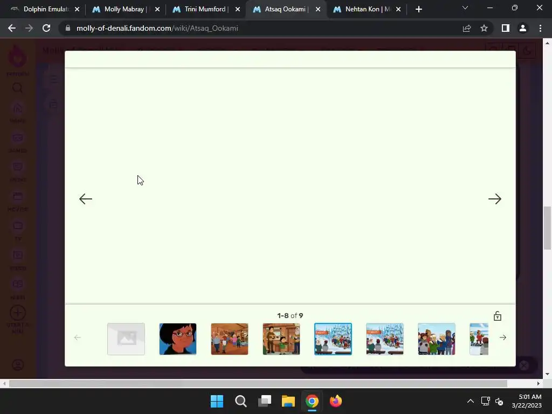Share this page from the address bar

[x=467, y=28]
